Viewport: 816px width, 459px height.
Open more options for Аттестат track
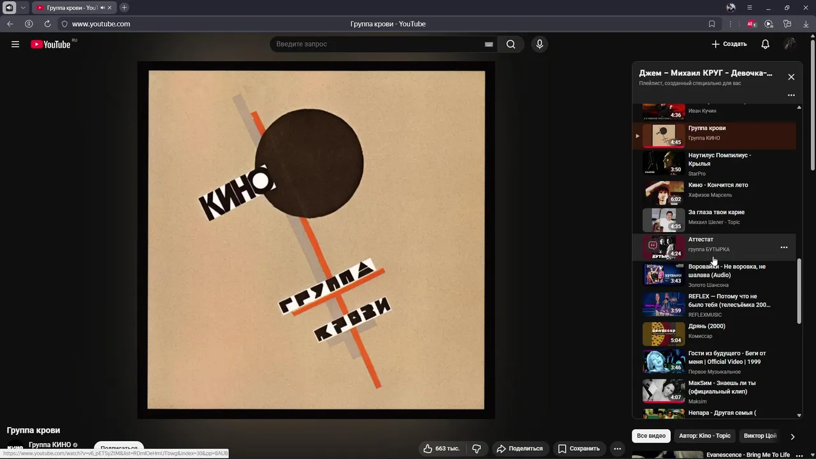784,247
